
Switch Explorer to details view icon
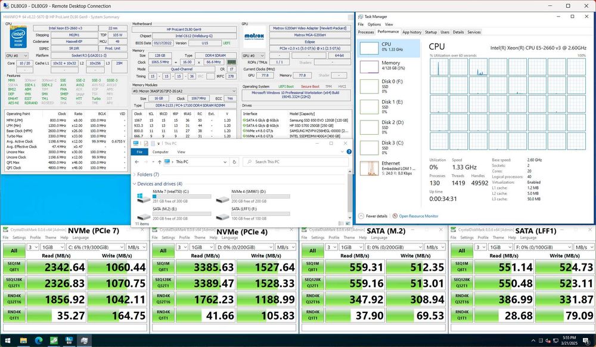point(341,224)
